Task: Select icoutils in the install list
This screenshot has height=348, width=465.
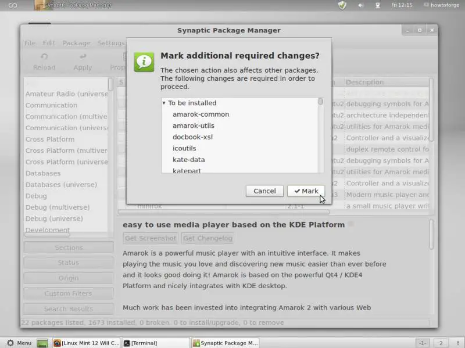Action: [184, 148]
